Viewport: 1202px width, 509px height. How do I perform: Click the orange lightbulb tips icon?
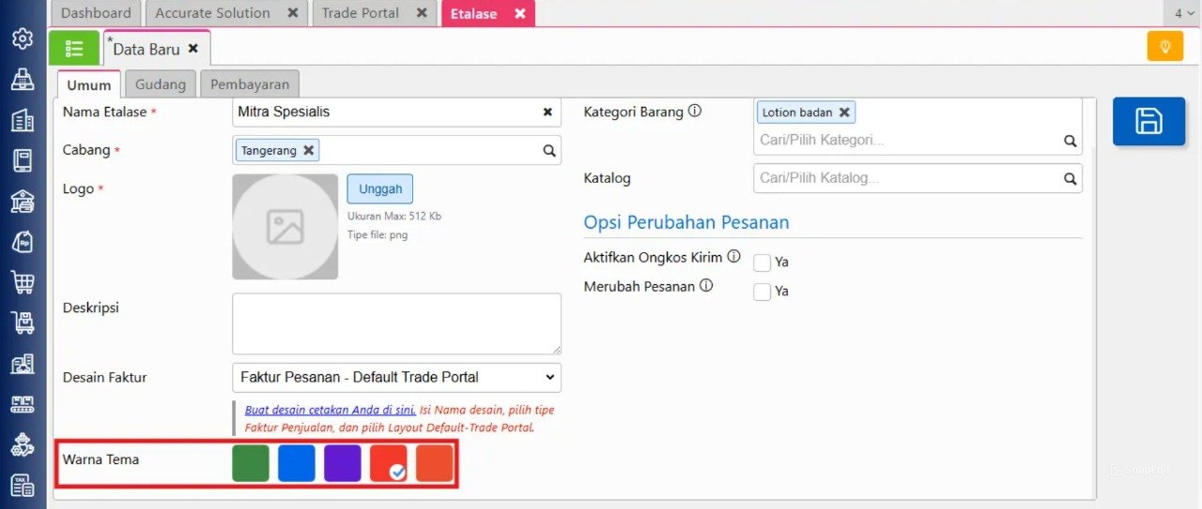[1164, 46]
